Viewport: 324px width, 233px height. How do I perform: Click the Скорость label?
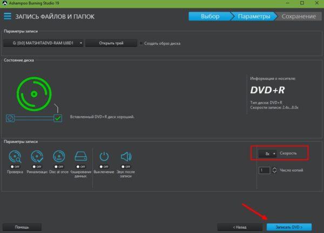288,153
